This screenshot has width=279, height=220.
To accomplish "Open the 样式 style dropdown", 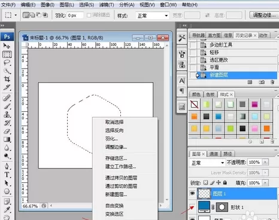I will tap(152, 16).
